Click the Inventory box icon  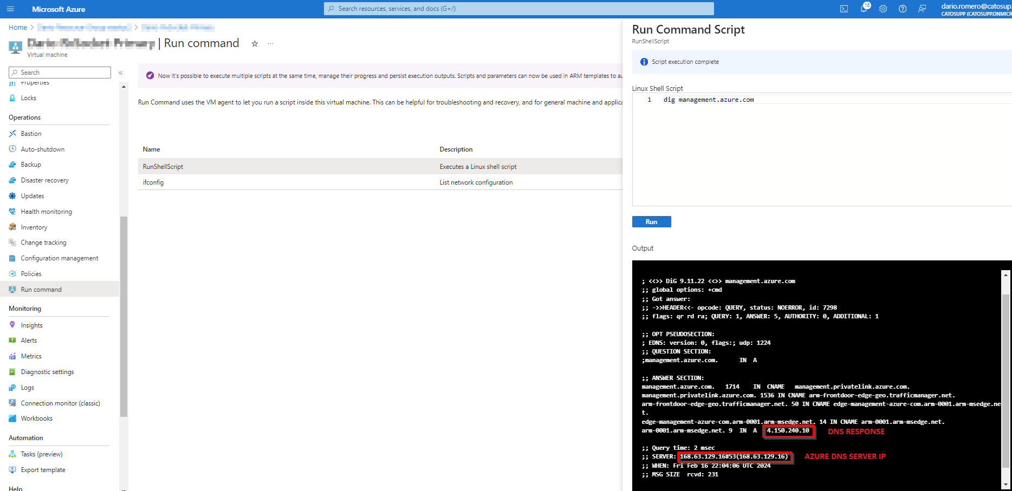(12, 227)
